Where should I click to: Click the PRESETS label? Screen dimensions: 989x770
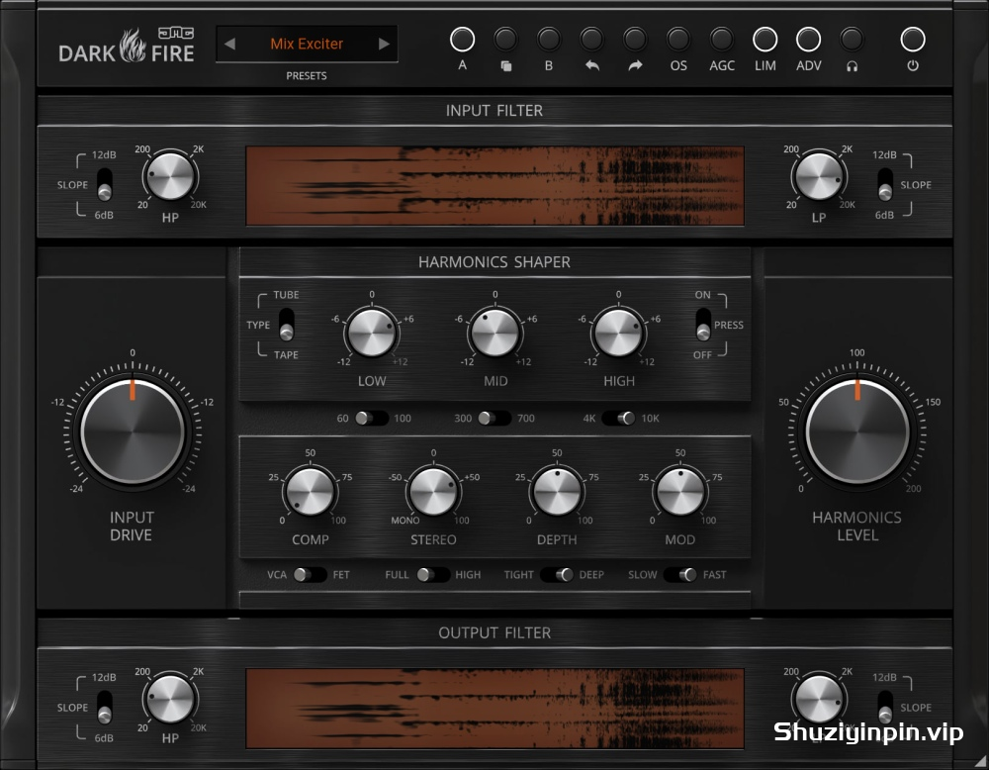pos(307,76)
